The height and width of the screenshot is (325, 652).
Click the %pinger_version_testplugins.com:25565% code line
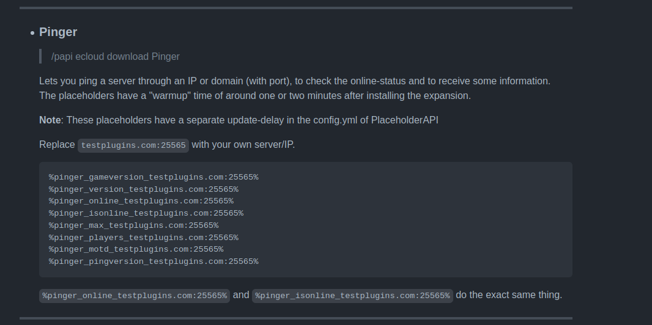[x=144, y=189]
